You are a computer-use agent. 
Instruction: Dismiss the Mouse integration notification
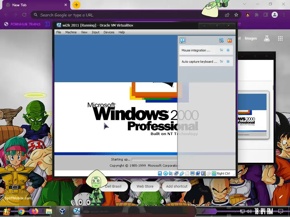point(228,50)
